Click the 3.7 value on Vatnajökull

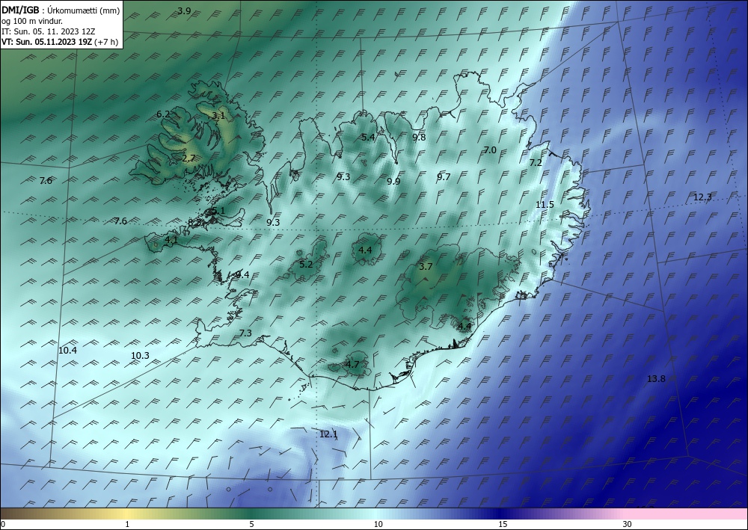[x=426, y=266]
